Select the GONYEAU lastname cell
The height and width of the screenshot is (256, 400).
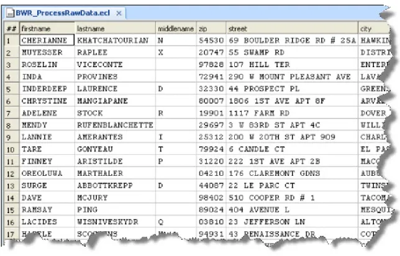[116, 149]
